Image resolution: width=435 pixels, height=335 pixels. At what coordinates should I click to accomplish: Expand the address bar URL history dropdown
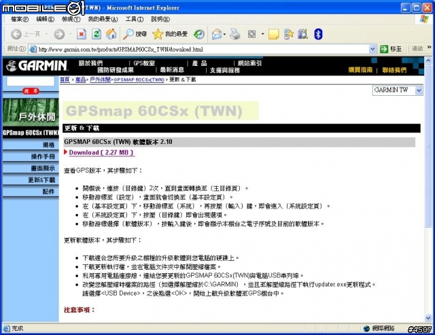372,50
